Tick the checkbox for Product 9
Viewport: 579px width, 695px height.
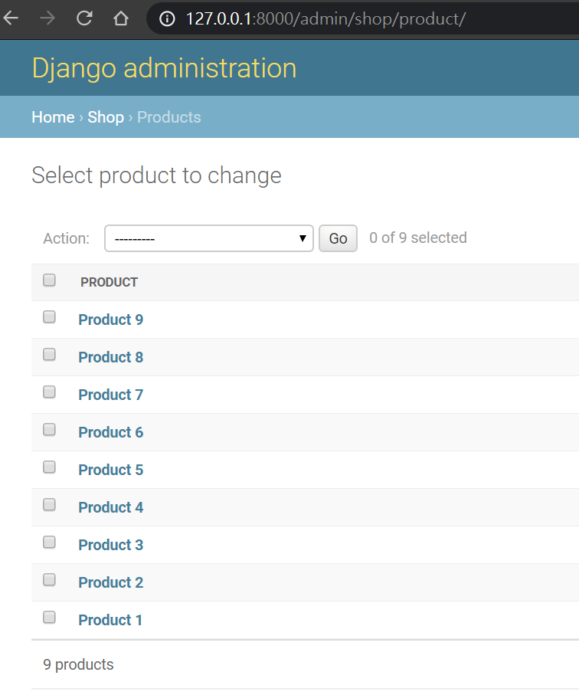coord(50,317)
